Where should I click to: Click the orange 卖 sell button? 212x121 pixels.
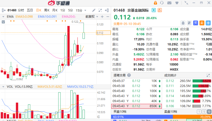pos(202,23)
